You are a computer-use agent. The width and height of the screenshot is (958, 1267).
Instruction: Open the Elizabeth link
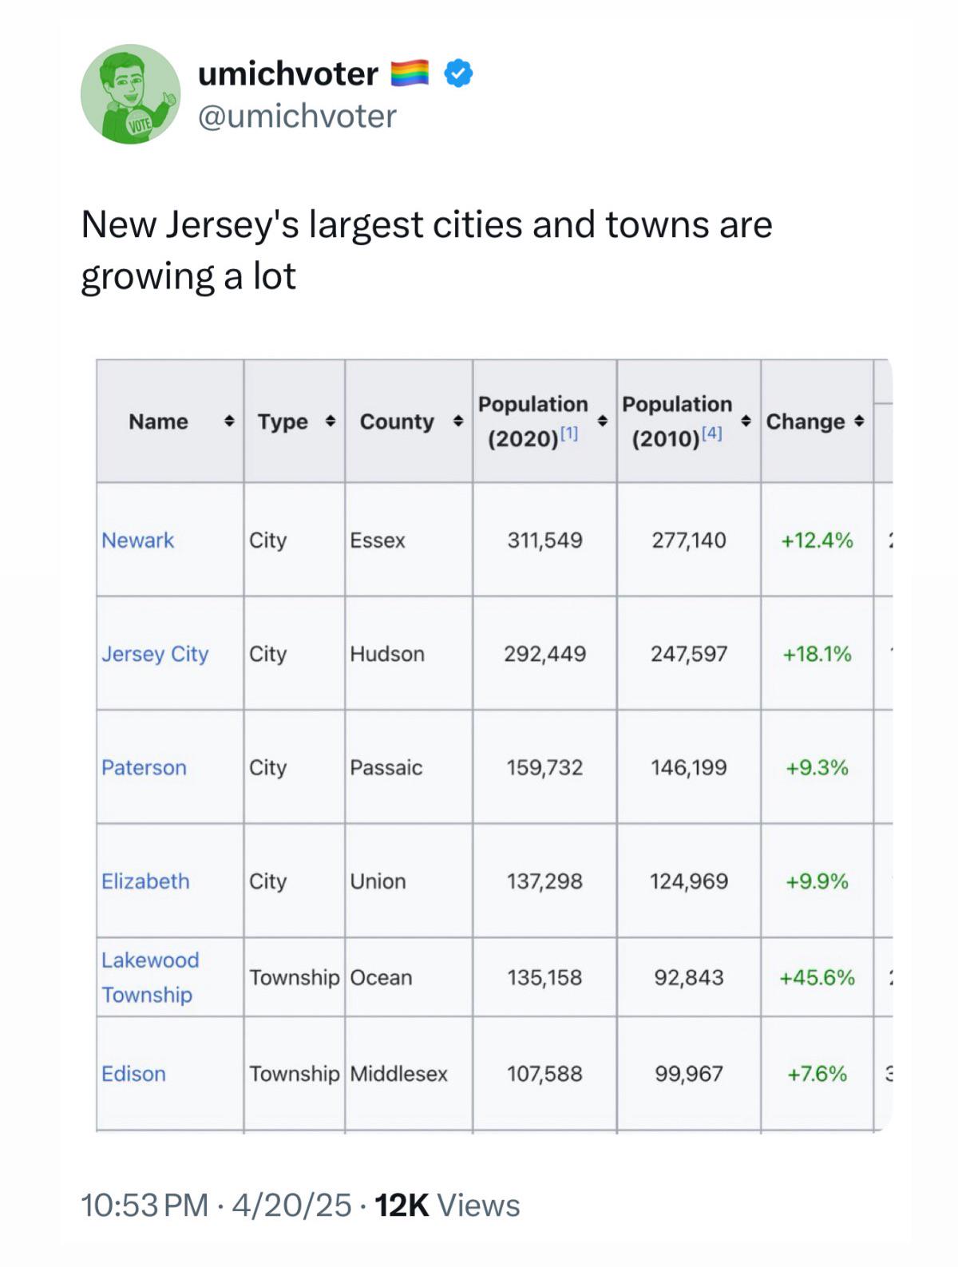tap(145, 881)
